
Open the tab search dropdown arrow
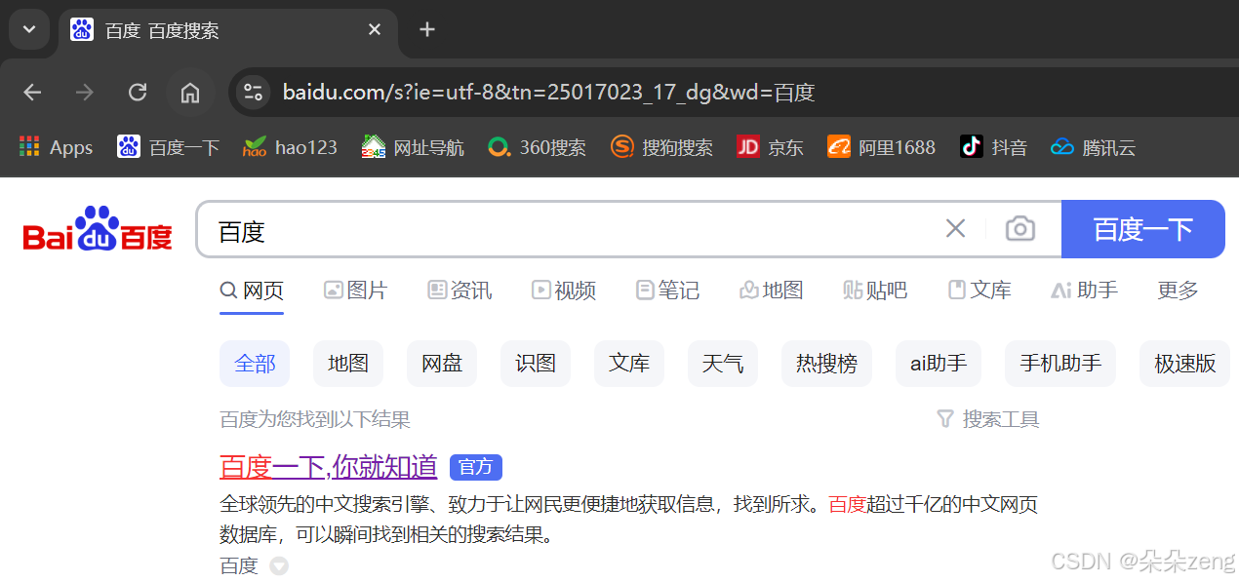coord(29,29)
